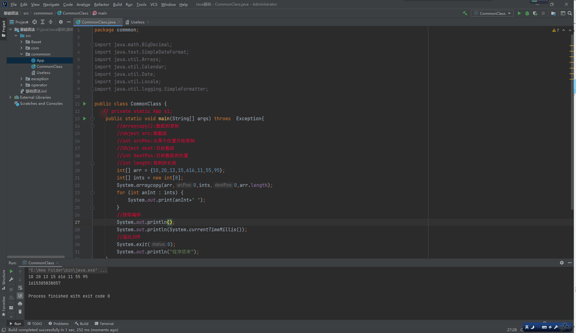Open CommonClass run configuration dropdown
This screenshot has width=576, height=333.
(x=492, y=13)
